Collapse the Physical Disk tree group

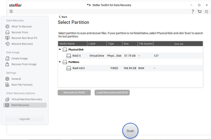60,49
